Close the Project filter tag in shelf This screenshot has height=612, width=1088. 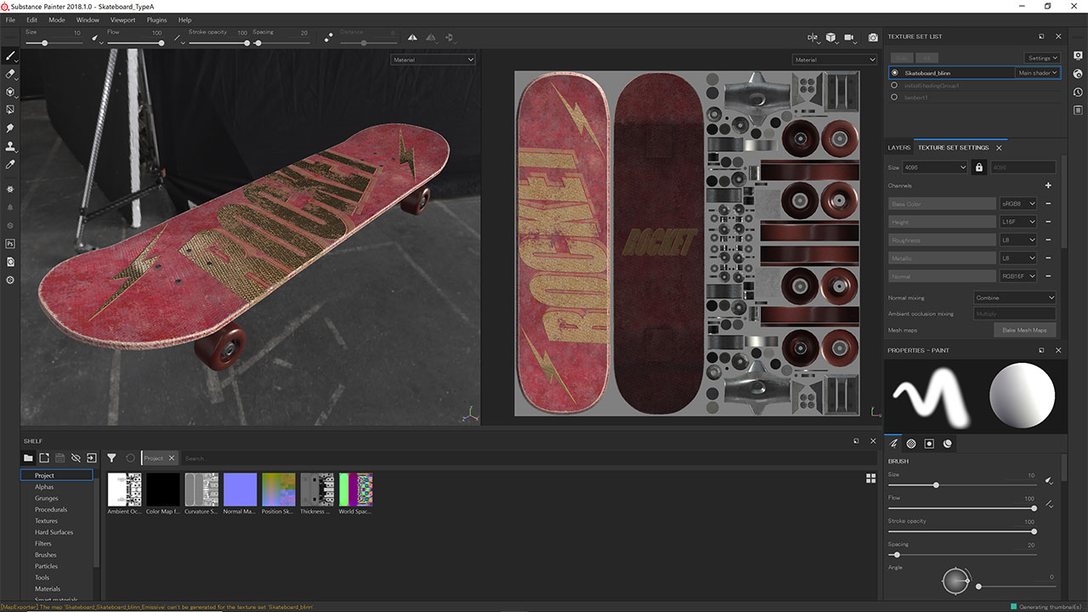[171, 458]
